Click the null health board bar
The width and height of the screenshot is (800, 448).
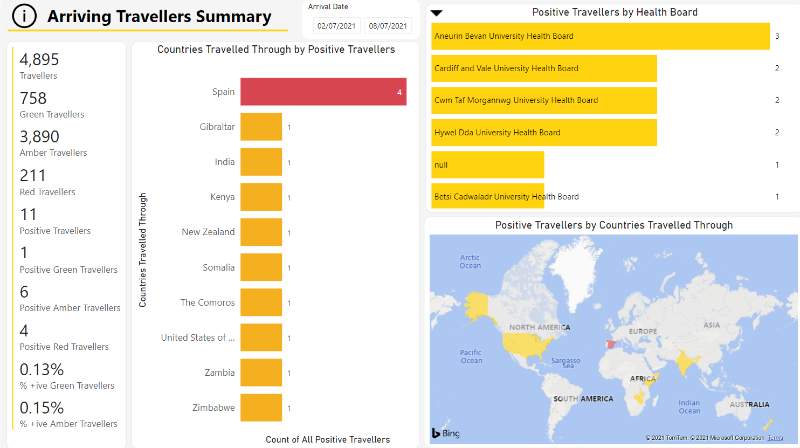coord(487,164)
